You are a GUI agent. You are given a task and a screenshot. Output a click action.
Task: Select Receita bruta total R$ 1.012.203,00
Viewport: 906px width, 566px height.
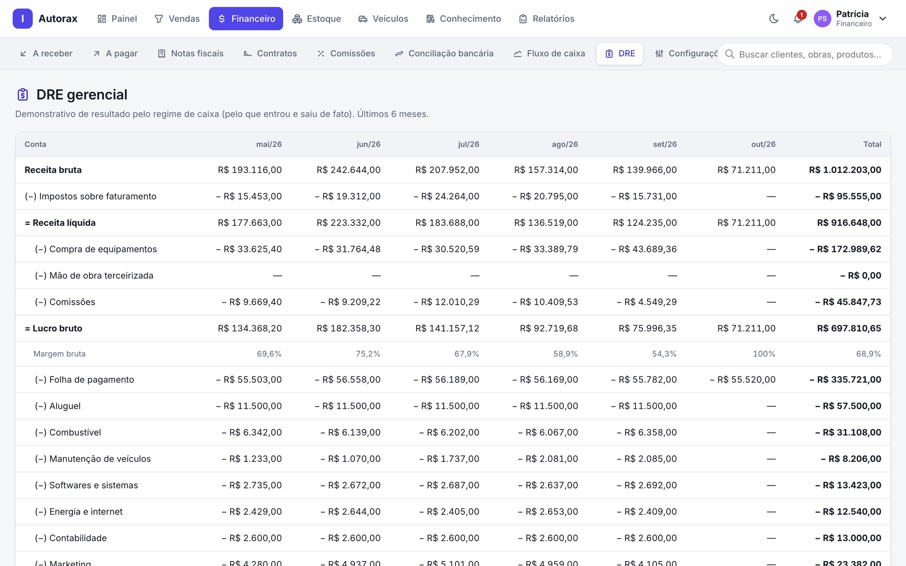point(845,170)
